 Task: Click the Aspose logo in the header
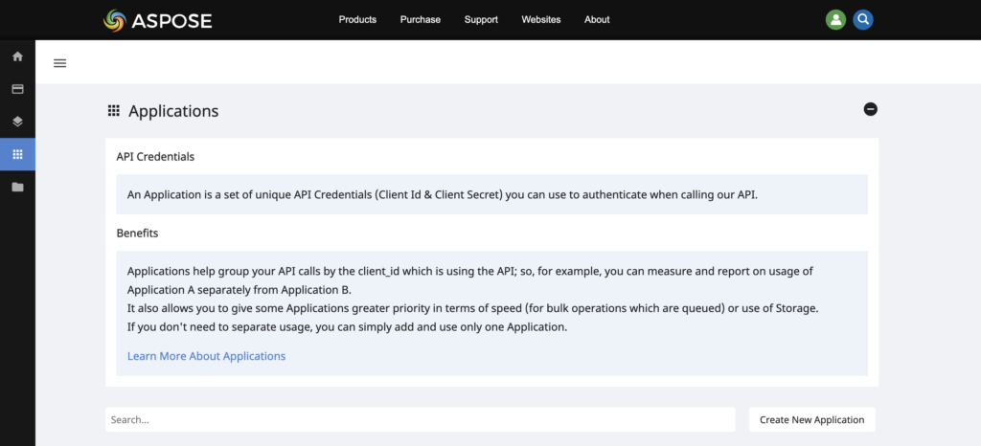(x=157, y=19)
